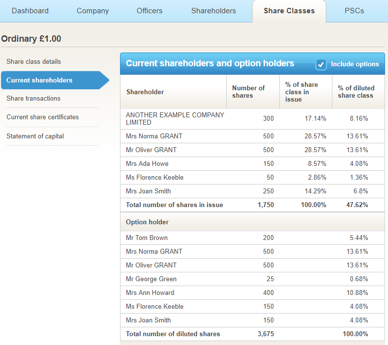Switch to the Company tab

(x=92, y=11)
